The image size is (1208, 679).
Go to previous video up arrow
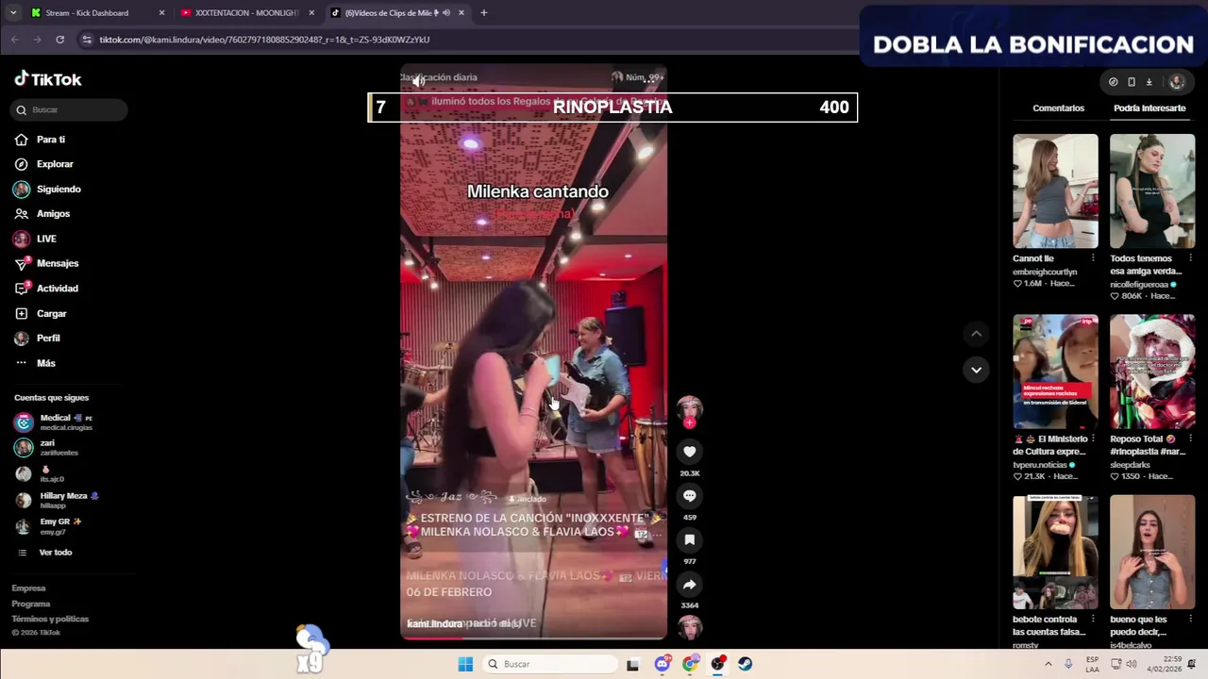coord(976,334)
